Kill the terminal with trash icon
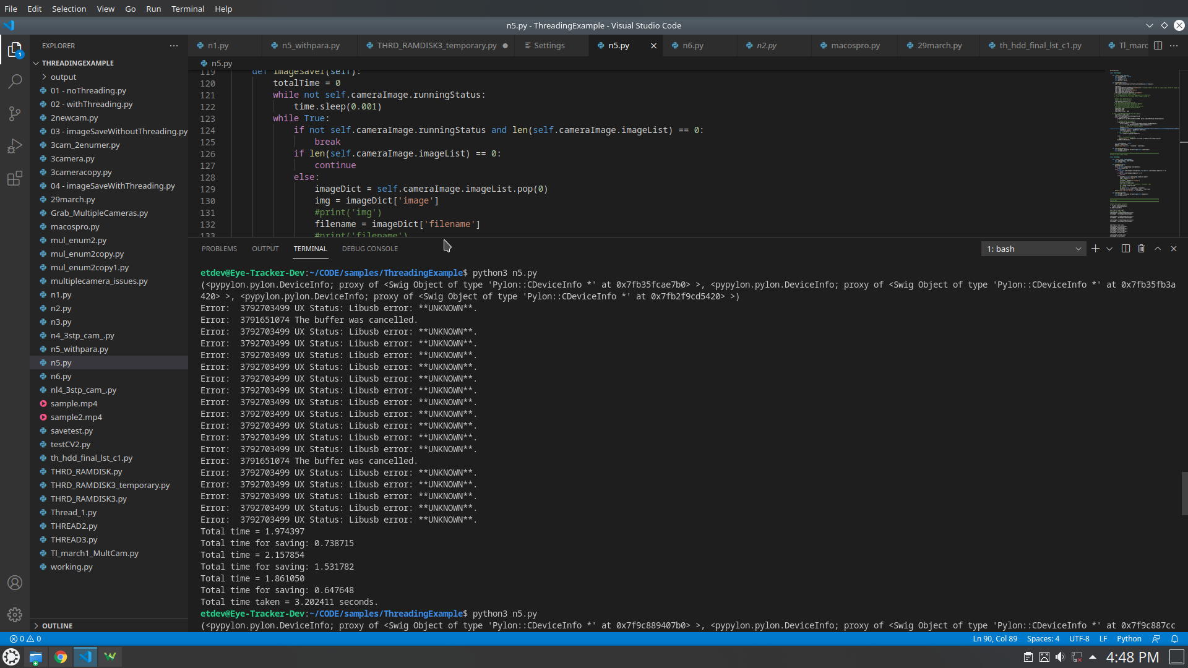Viewport: 1188px width, 668px height. (1142, 249)
